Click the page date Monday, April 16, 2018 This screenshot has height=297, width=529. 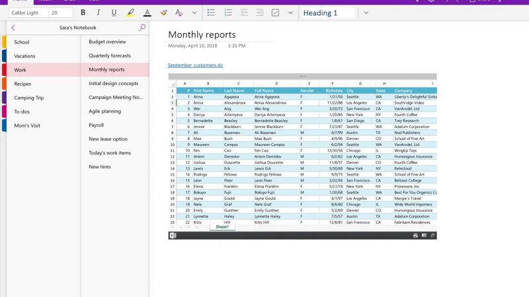[192, 46]
